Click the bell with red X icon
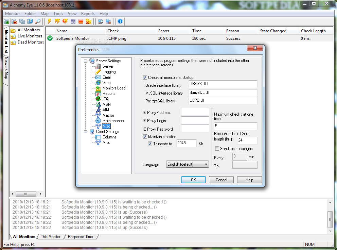This screenshot has height=250, width=337. (89, 21)
